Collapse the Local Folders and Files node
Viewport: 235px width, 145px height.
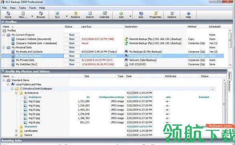pyautogui.click(x=8, y=85)
